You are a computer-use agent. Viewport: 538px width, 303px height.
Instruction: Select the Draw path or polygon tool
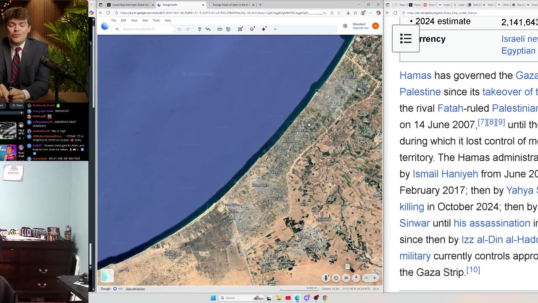[x=208, y=29]
